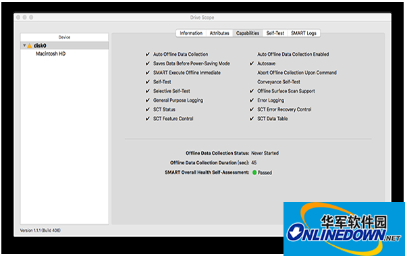Minimize the Drive Scope window
This screenshot has height=256, width=405.
24,18
